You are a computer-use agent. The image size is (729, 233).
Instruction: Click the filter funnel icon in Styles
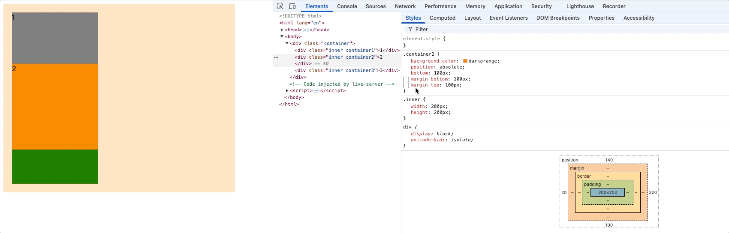410,29
